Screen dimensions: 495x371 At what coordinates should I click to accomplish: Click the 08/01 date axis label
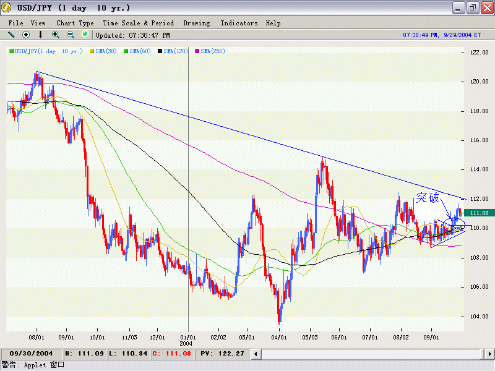pos(37,338)
